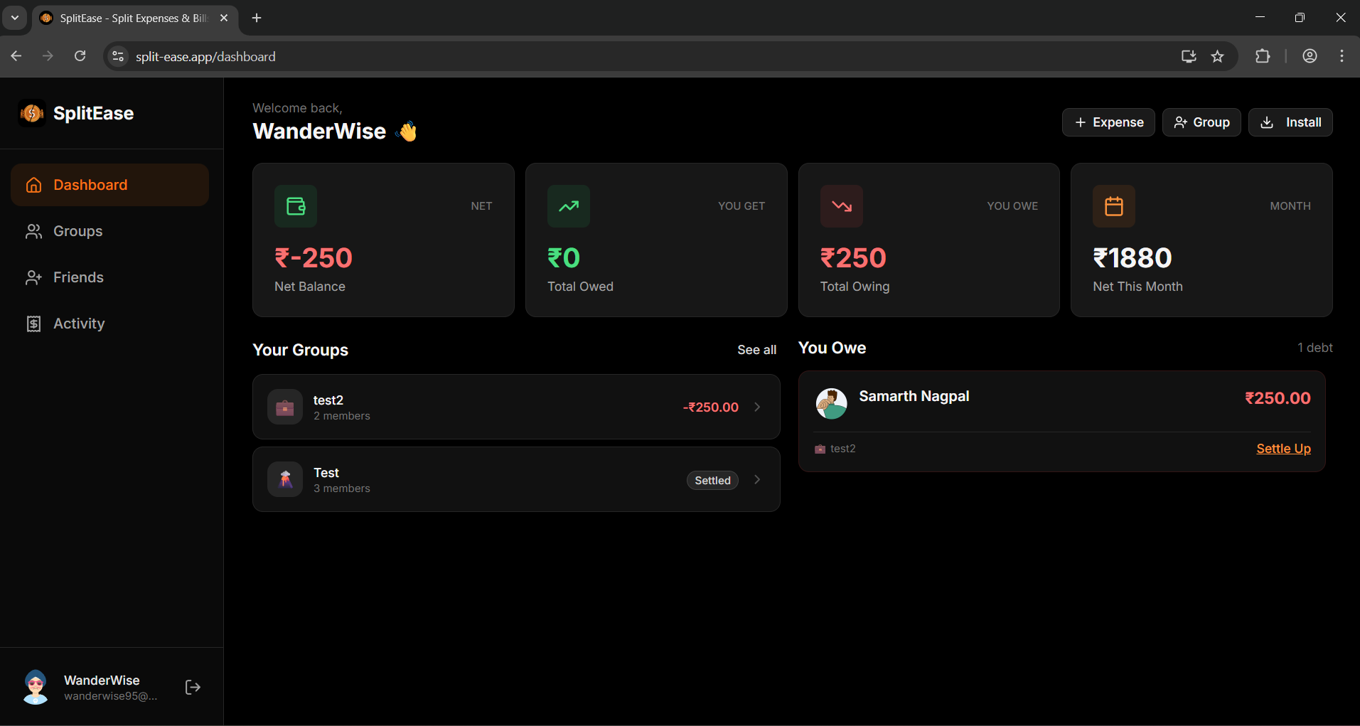Click the Test group avatar icon
The height and width of the screenshot is (726, 1360).
point(285,479)
